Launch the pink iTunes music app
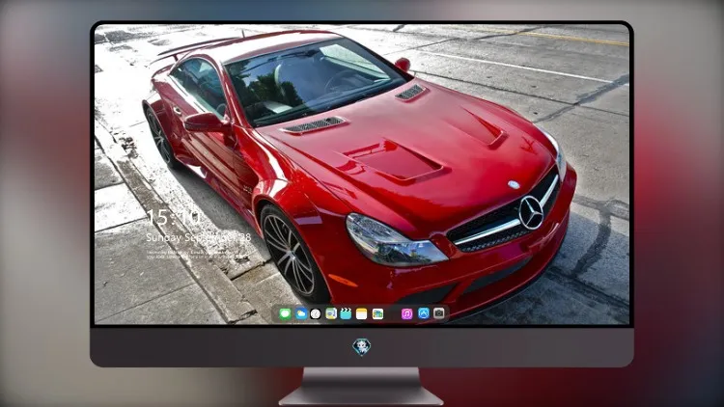The image size is (724, 407). (x=406, y=313)
